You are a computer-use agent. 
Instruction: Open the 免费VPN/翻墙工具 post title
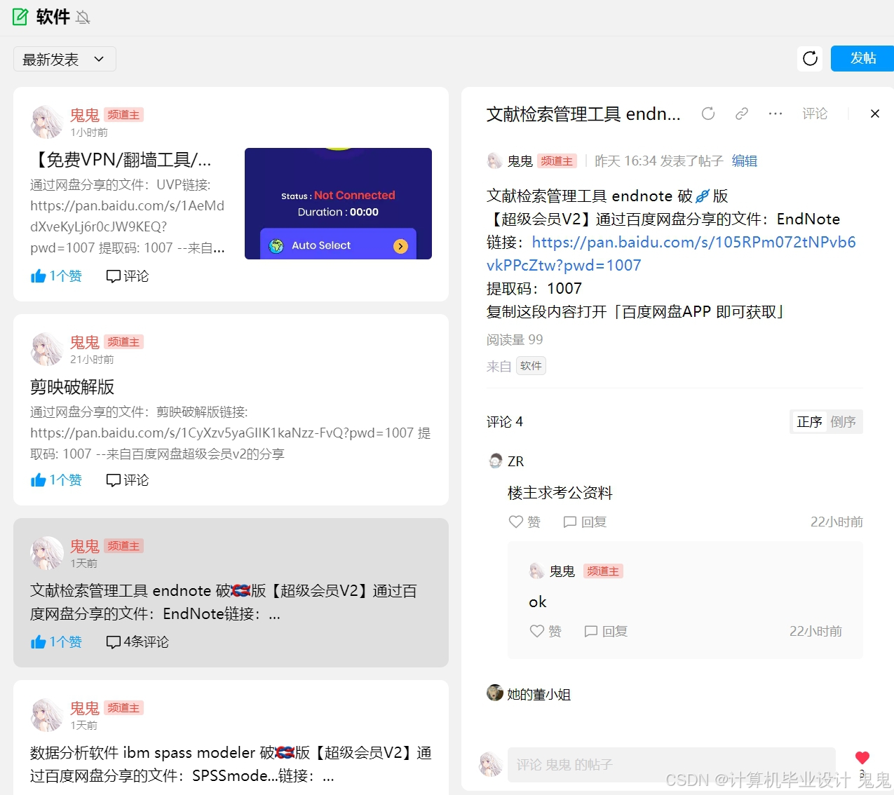tap(121, 160)
